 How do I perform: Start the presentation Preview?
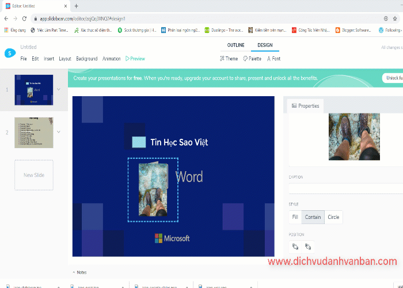[135, 59]
